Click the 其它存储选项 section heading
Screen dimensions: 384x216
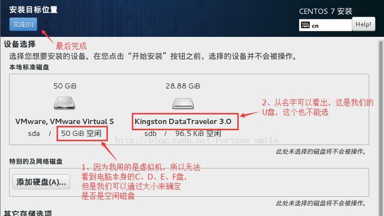[28, 213]
